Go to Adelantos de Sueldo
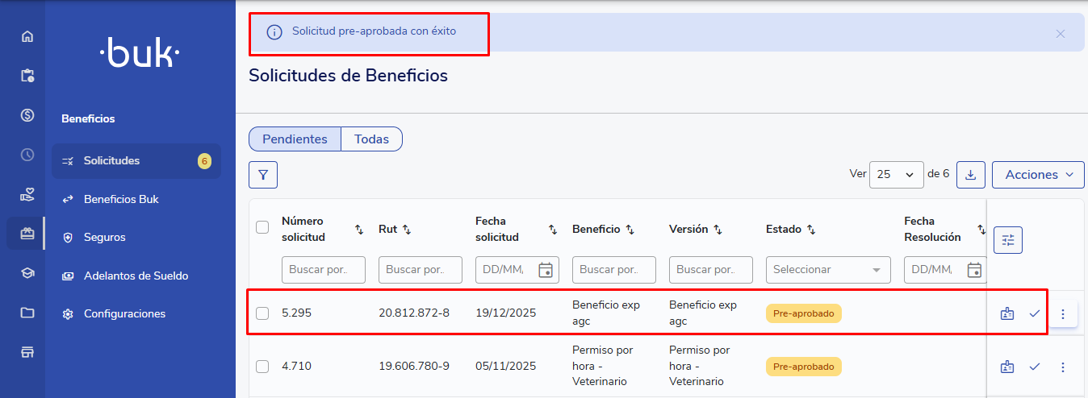Image resolution: width=1088 pixels, height=398 pixels. (x=136, y=276)
